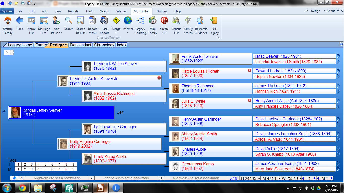The width and height of the screenshot is (344, 193).
Task: Toggle individual tag 7
Action: (59, 165)
